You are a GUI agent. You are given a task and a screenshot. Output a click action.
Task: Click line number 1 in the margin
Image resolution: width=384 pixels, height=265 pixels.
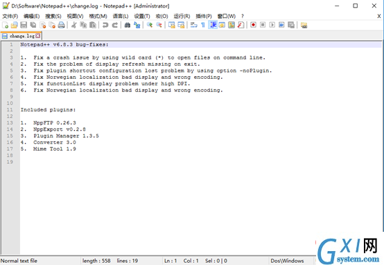tap(11, 44)
